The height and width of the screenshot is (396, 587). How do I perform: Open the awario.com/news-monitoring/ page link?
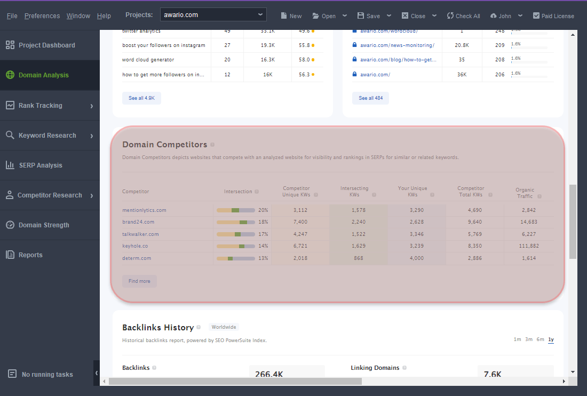[x=397, y=45]
